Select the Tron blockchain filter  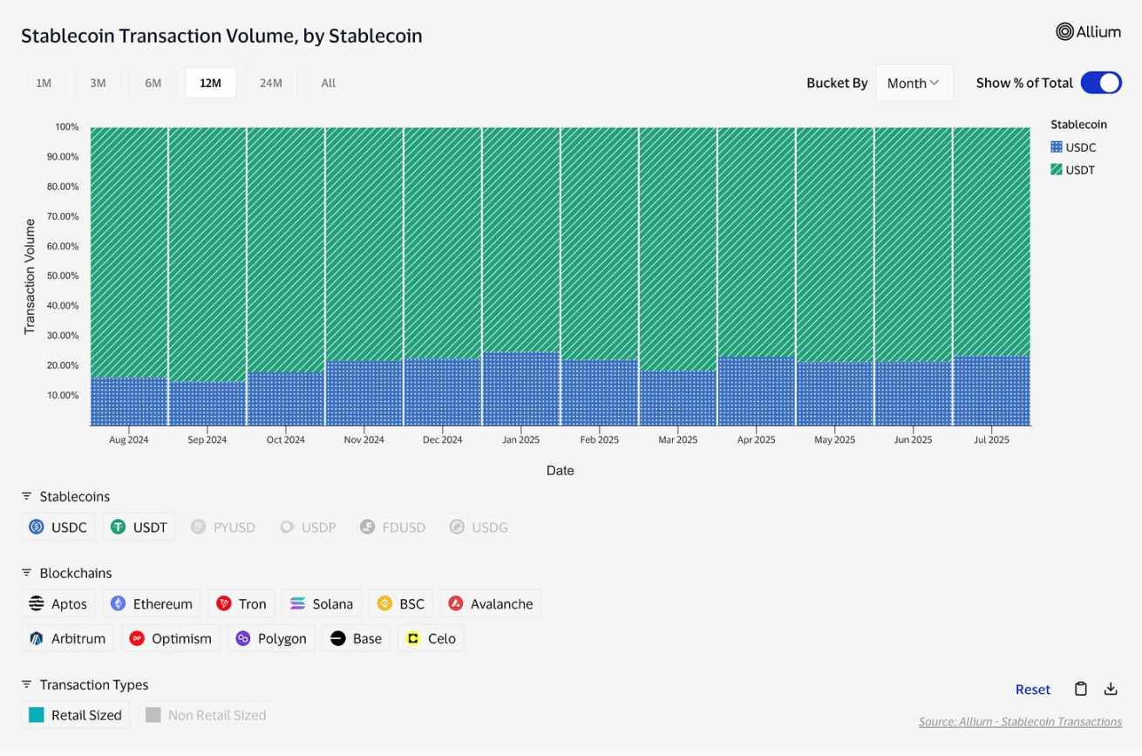[x=241, y=603]
